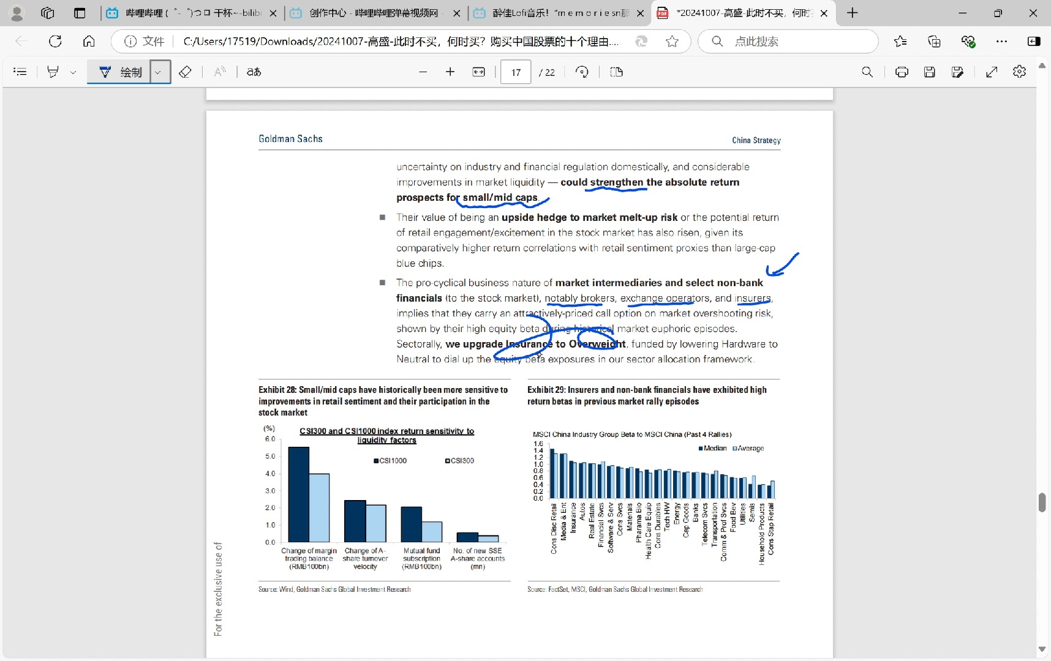Viewport: 1051px width, 661px height.
Task: Open the collections panel
Action: 934,41
